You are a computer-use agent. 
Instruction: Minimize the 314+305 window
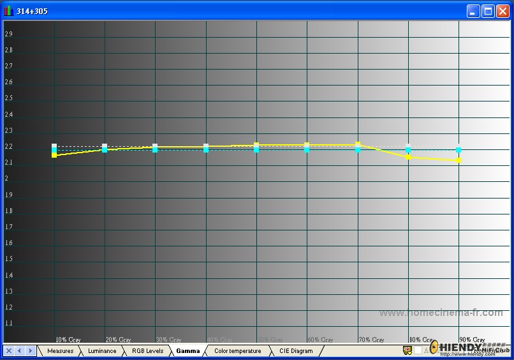tap(473, 11)
